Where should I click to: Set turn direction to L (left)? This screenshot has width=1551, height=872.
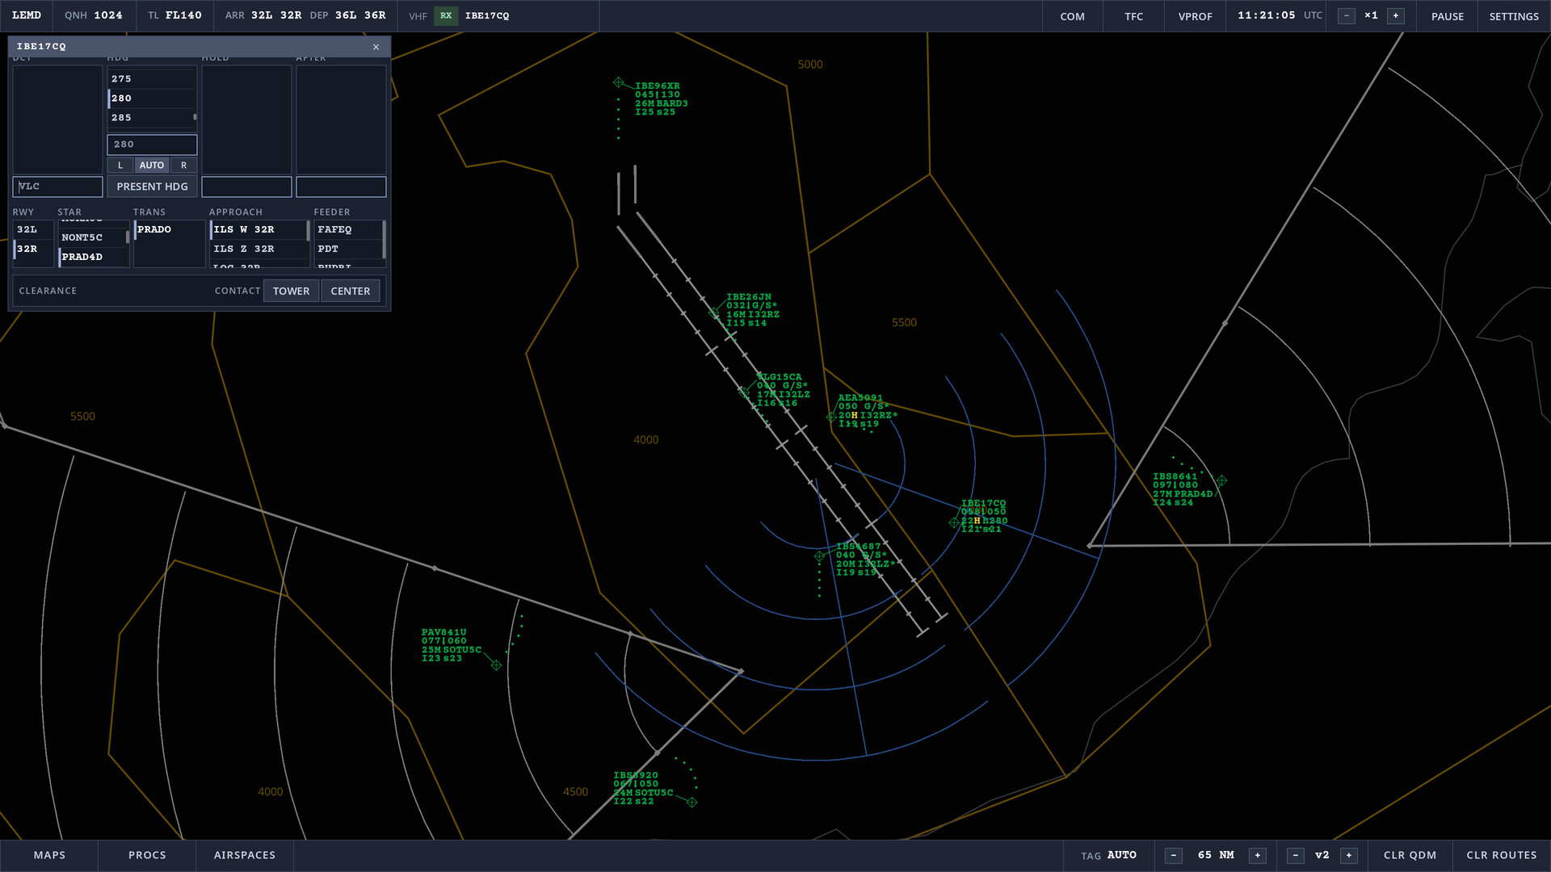[120, 166]
